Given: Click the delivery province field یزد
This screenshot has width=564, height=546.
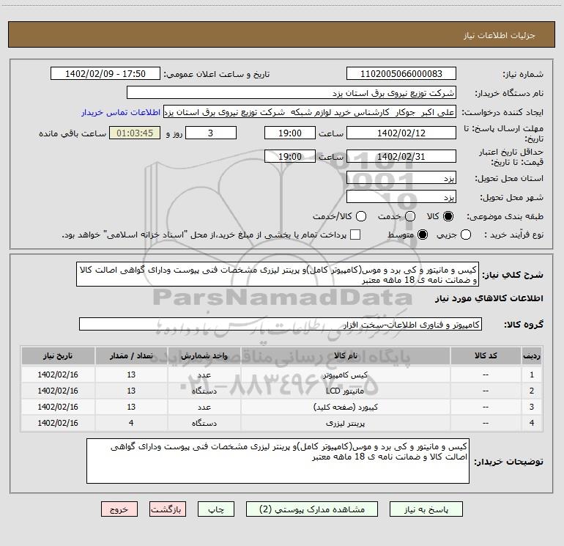Looking at the screenshot, I should [x=401, y=178].
